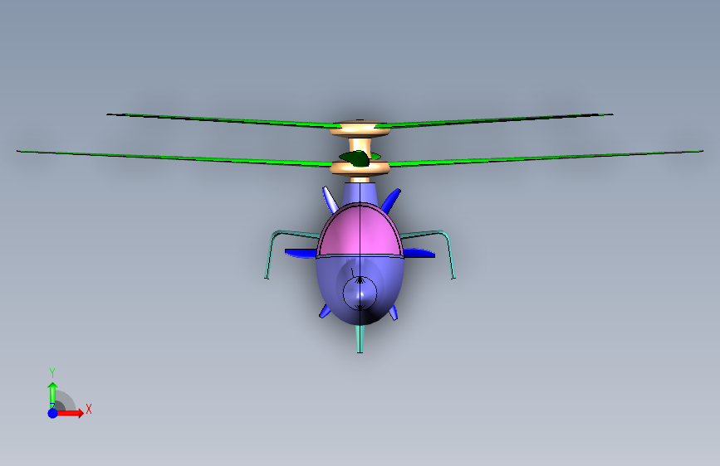Select the white tail fin behind canopy
This screenshot has width=720, height=466.
click(x=329, y=199)
